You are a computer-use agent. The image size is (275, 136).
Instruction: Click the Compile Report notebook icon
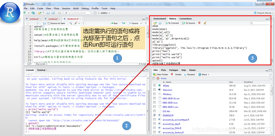[84, 23]
